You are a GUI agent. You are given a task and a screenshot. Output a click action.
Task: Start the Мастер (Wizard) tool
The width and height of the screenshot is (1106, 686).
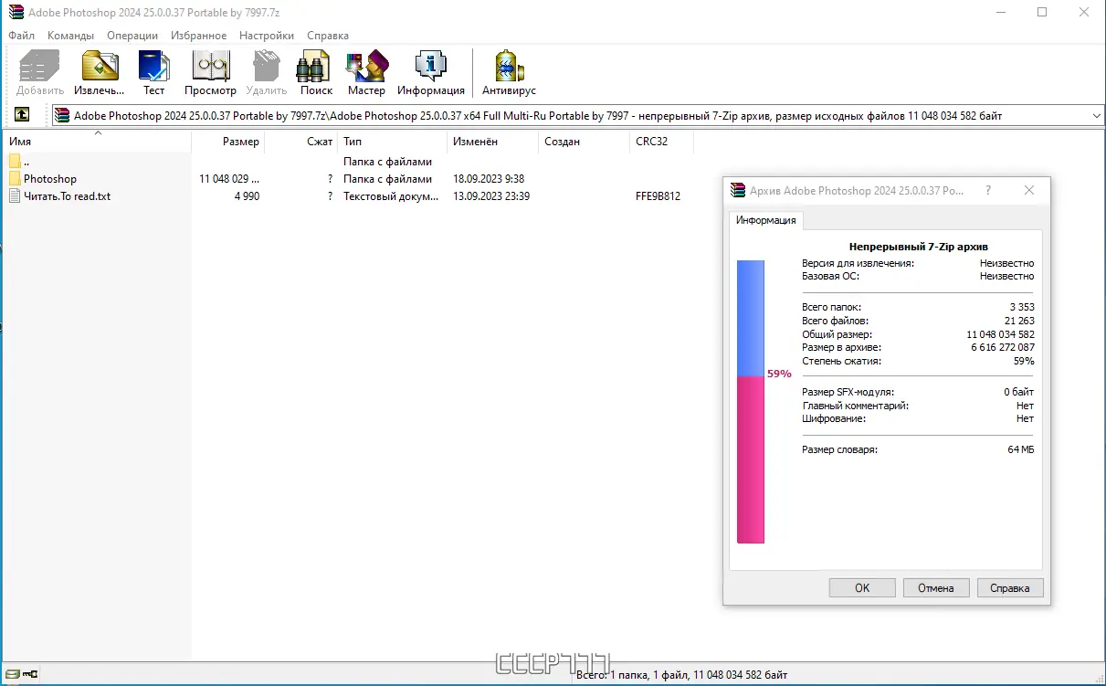366,69
